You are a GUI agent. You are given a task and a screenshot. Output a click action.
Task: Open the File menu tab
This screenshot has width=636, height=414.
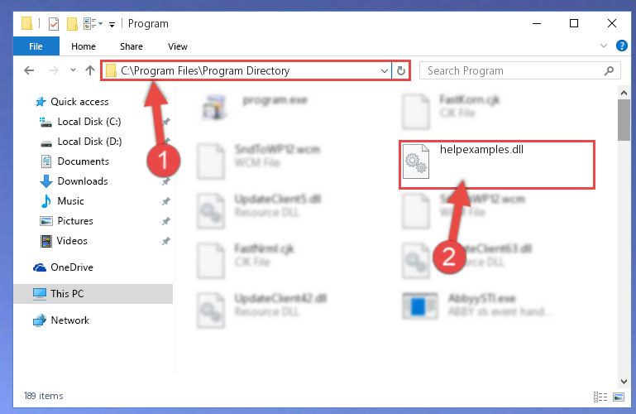[x=36, y=46]
